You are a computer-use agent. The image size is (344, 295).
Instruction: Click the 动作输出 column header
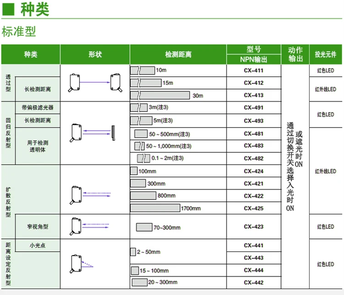click(295, 54)
